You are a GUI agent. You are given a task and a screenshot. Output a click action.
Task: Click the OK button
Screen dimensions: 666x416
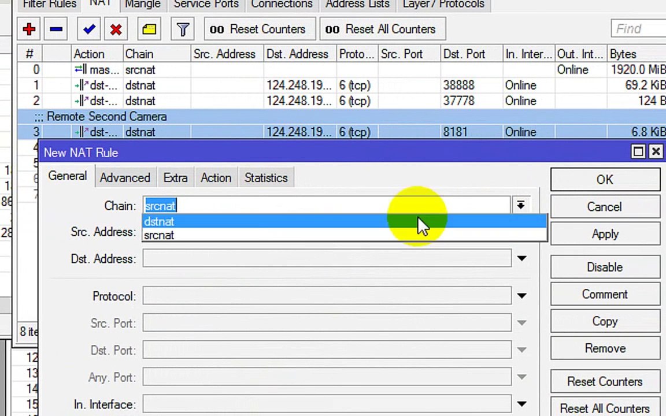pyautogui.click(x=605, y=180)
